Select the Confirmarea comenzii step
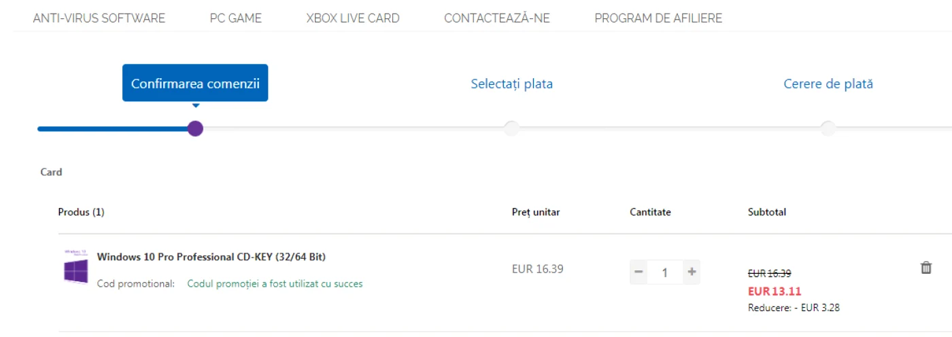The width and height of the screenshot is (952, 337). (x=195, y=84)
